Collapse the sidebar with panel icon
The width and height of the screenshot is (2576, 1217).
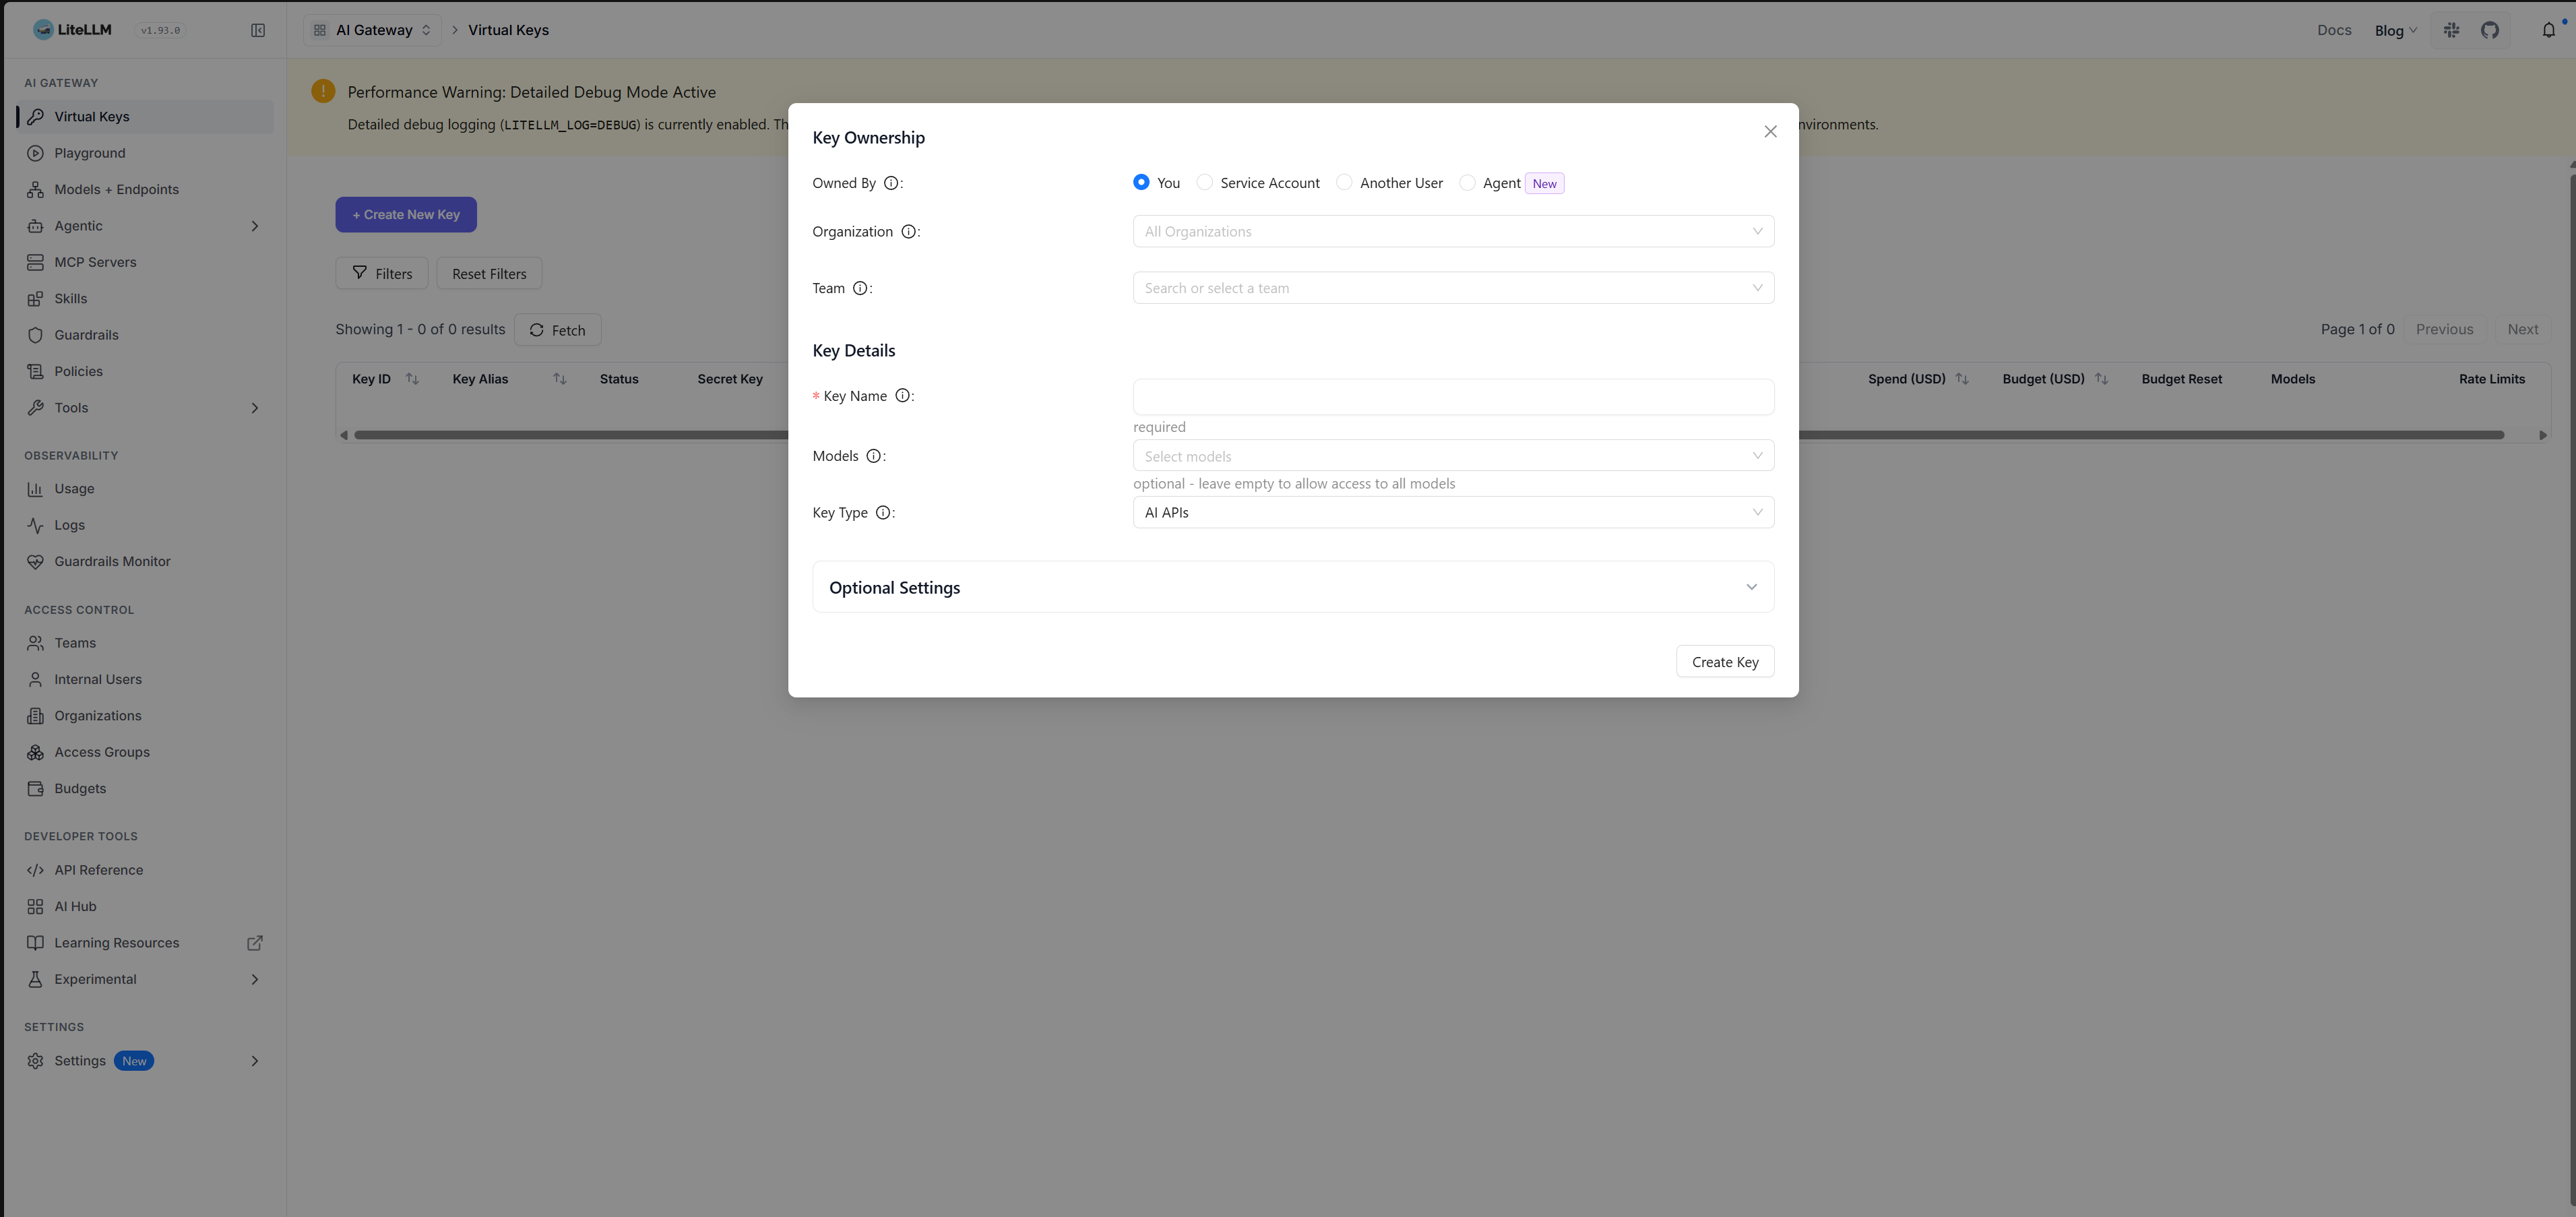click(258, 30)
